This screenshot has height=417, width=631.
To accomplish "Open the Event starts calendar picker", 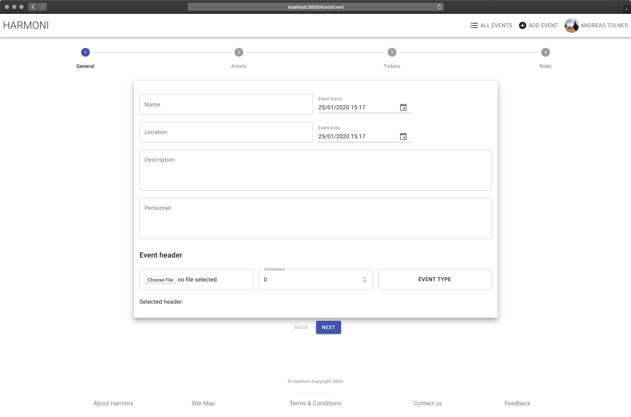I will (403, 107).
